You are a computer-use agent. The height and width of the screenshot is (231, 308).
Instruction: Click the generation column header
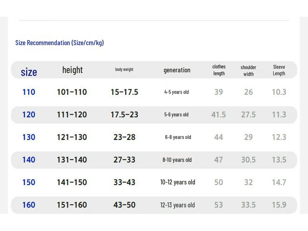(x=177, y=70)
